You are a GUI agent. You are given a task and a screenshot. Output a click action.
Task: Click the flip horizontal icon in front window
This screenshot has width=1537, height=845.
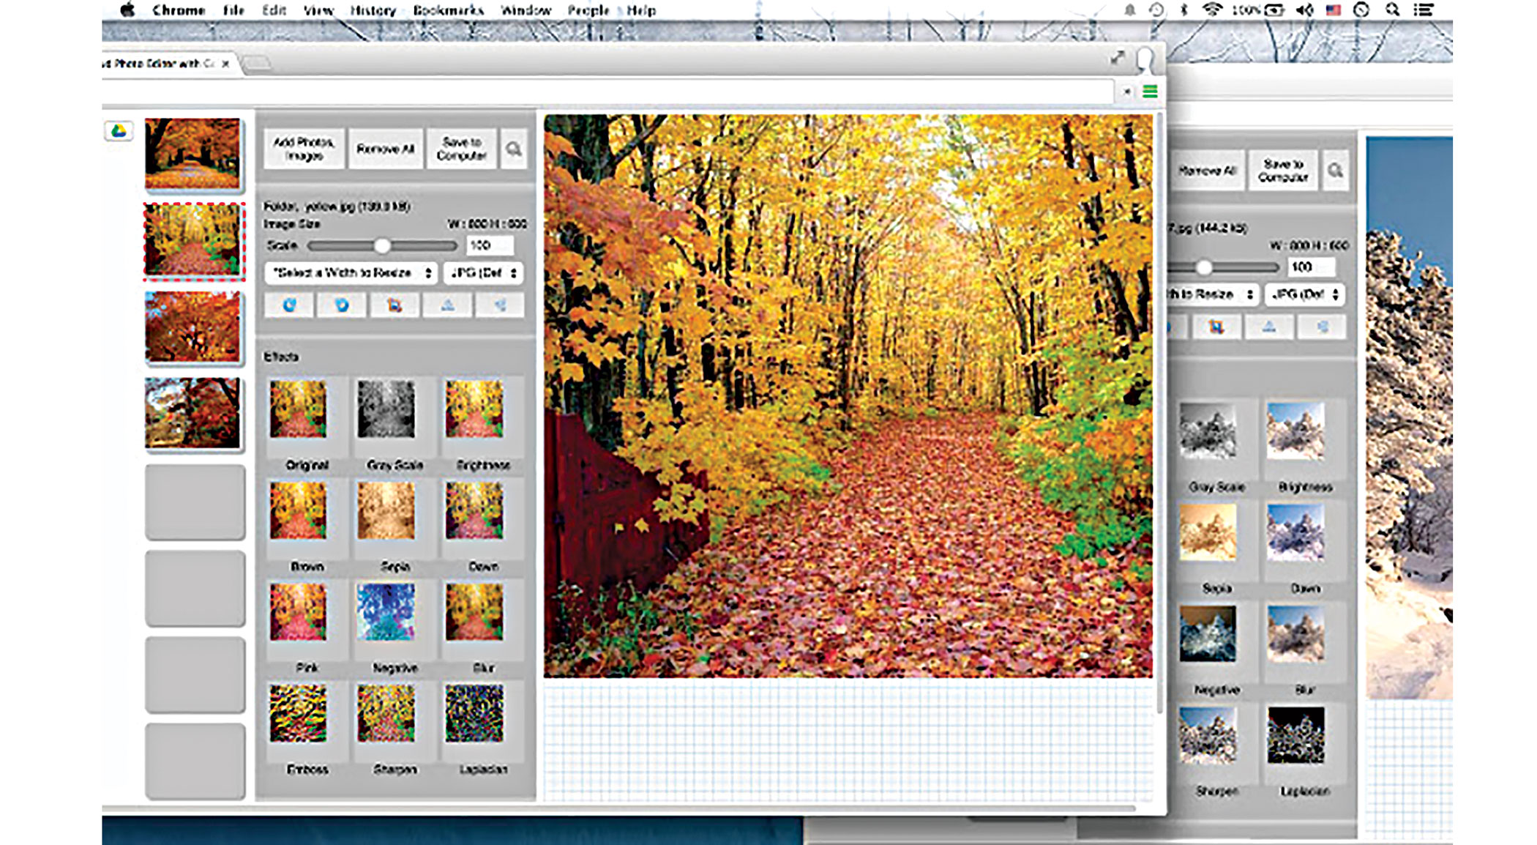[x=500, y=305]
